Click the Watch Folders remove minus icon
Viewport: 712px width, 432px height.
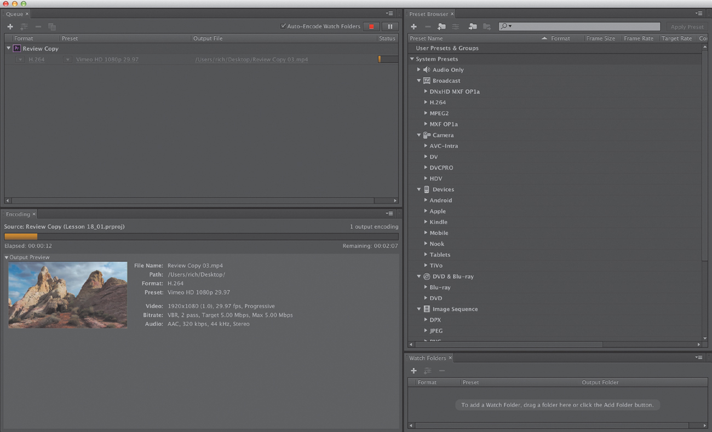coord(442,371)
